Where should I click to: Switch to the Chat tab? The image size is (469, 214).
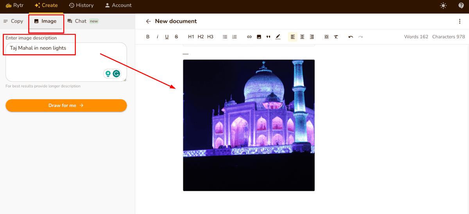tap(81, 21)
